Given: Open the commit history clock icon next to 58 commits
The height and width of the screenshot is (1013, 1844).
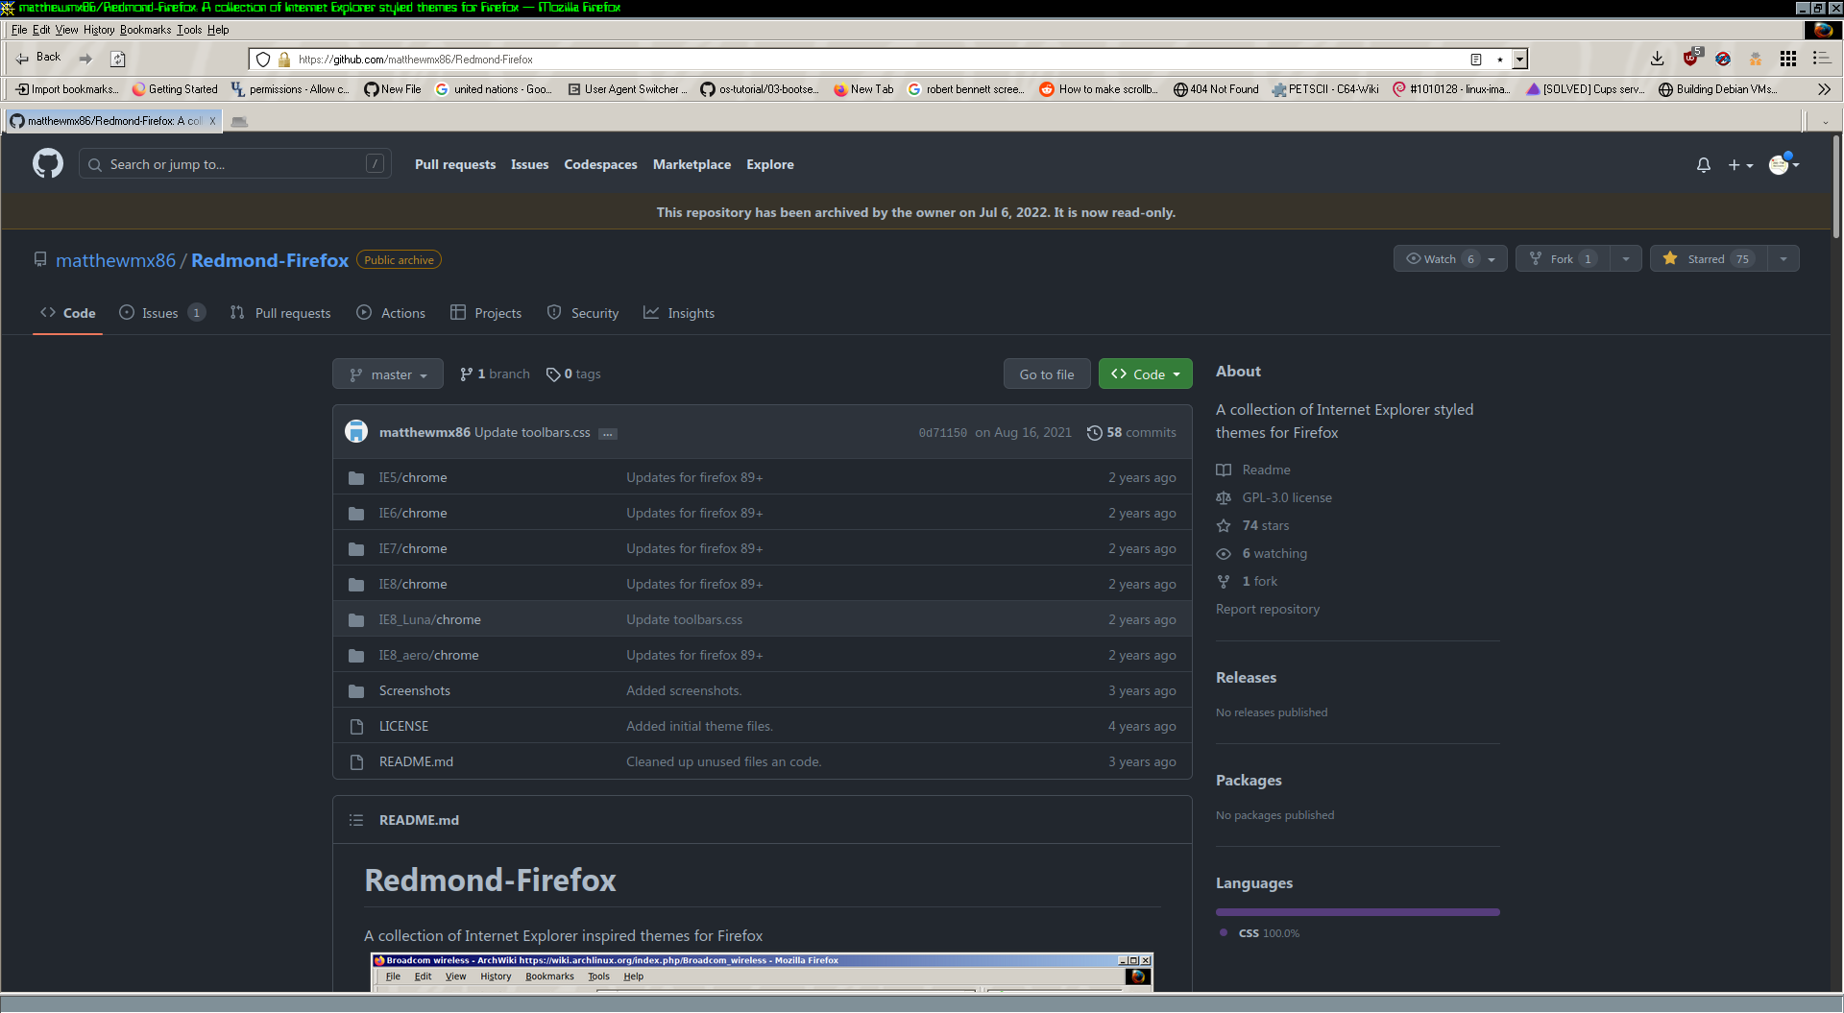Looking at the screenshot, I should (1095, 432).
